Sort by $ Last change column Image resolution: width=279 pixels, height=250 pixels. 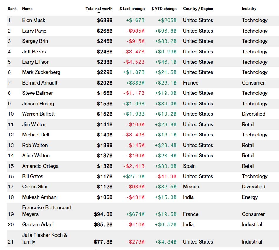pyautogui.click(x=132, y=9)
